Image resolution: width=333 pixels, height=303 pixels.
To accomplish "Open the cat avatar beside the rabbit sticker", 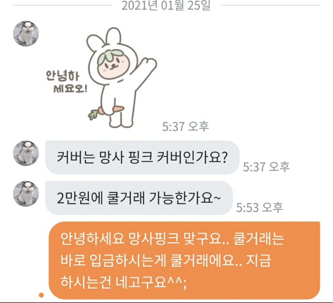I will tap(26, 33).
